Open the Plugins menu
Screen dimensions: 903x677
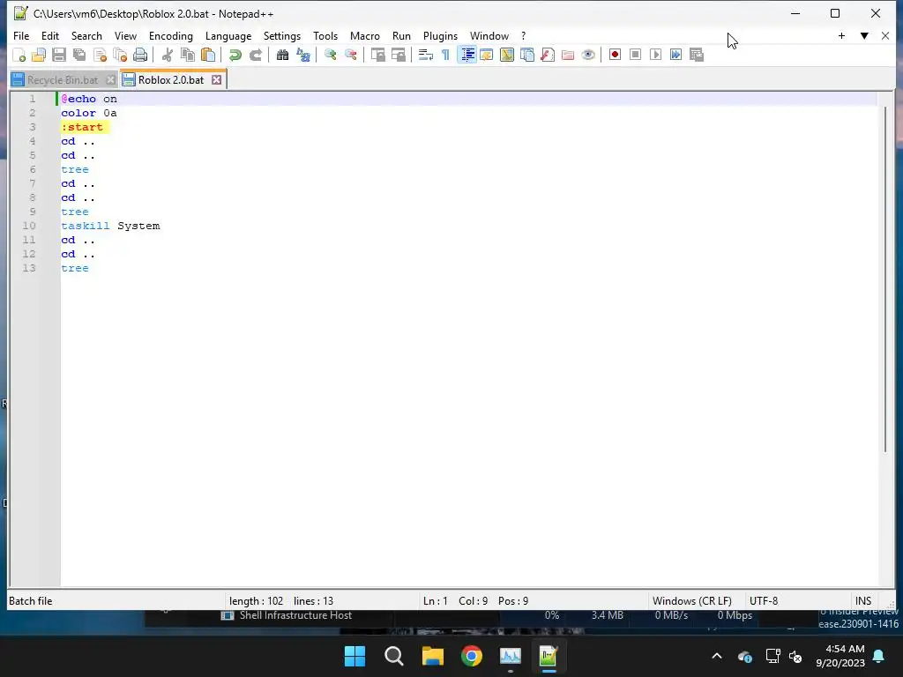click(440, 35)
